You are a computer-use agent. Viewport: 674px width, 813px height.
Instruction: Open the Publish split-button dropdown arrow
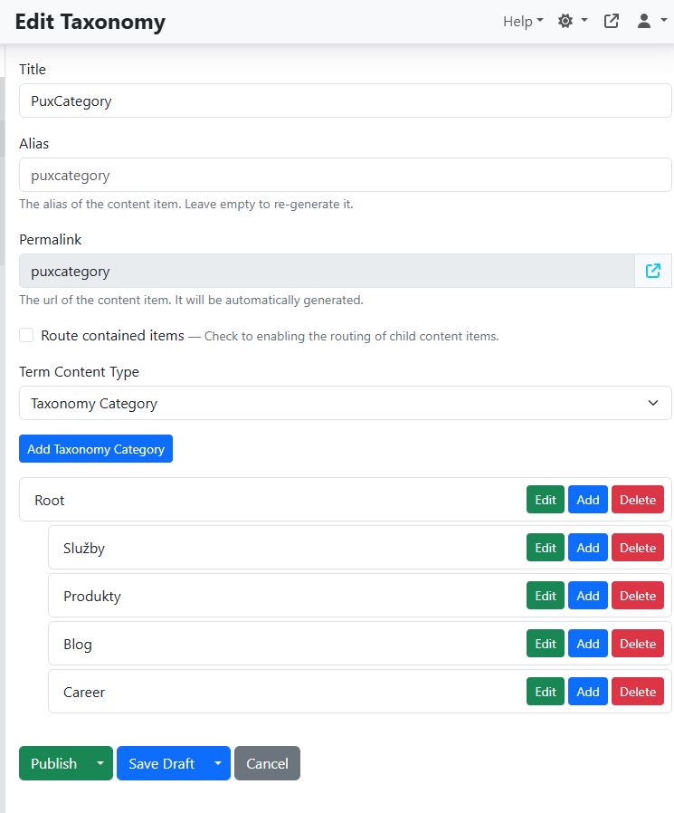(100, 763)
